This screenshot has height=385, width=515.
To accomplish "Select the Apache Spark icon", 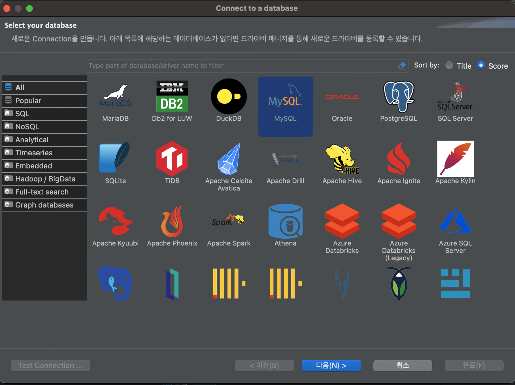I will click(229, 220).
